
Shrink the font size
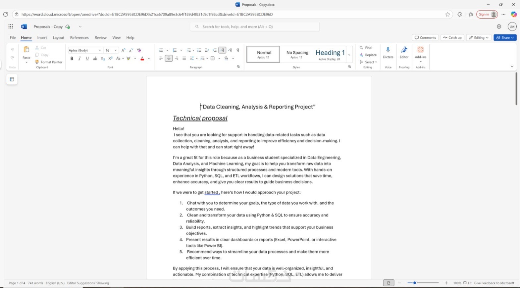coord(131,50)
